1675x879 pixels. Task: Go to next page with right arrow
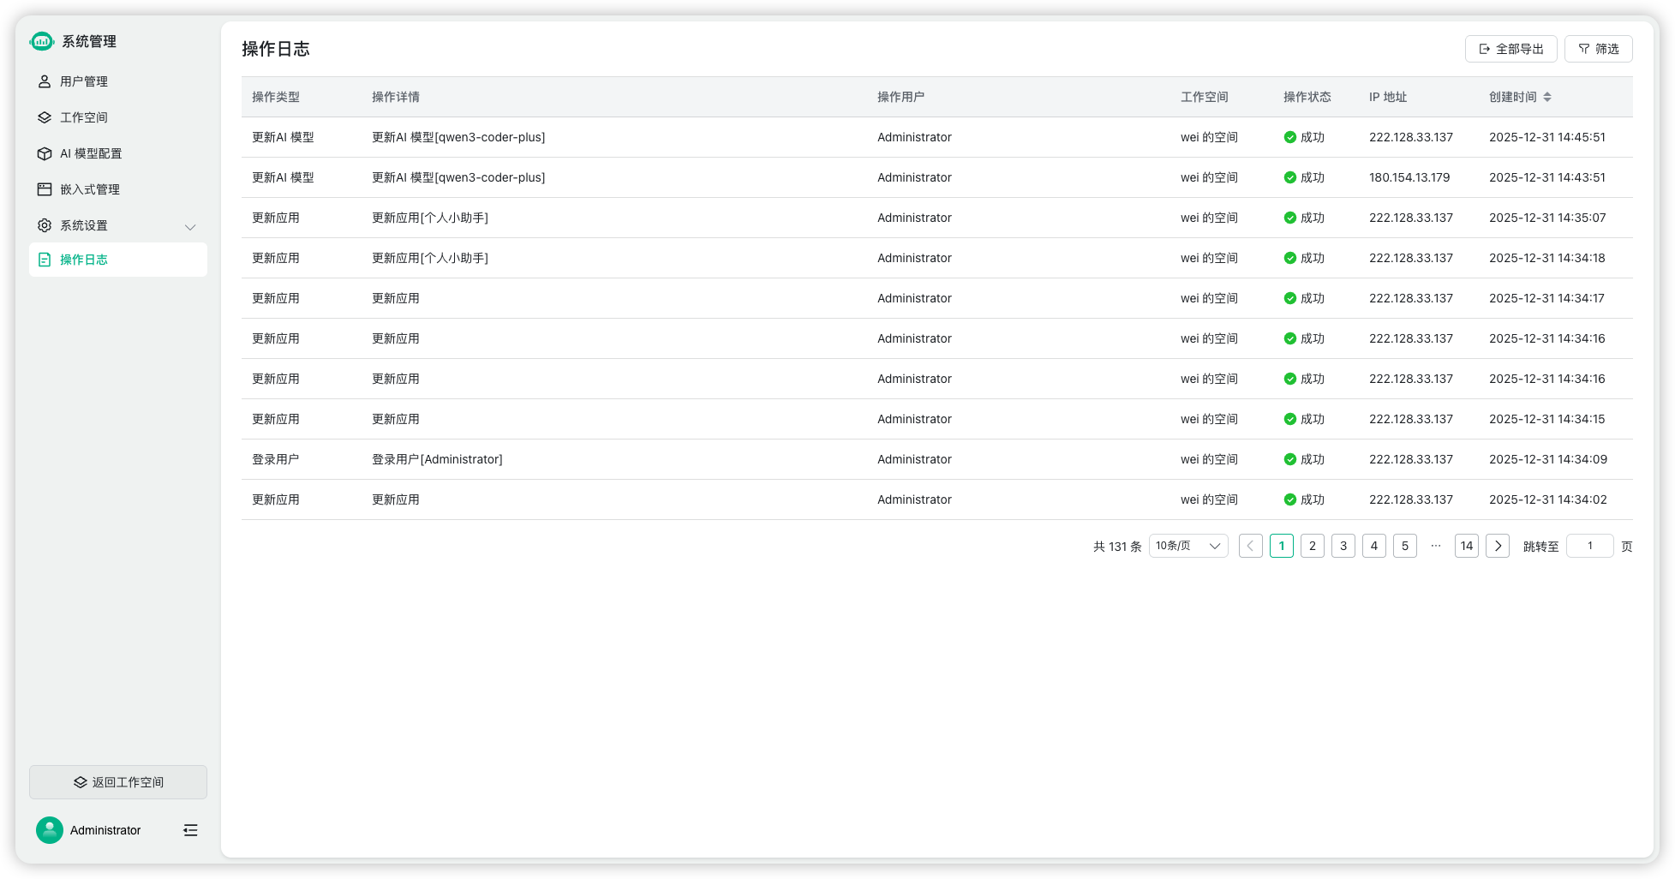[1498, 546]
